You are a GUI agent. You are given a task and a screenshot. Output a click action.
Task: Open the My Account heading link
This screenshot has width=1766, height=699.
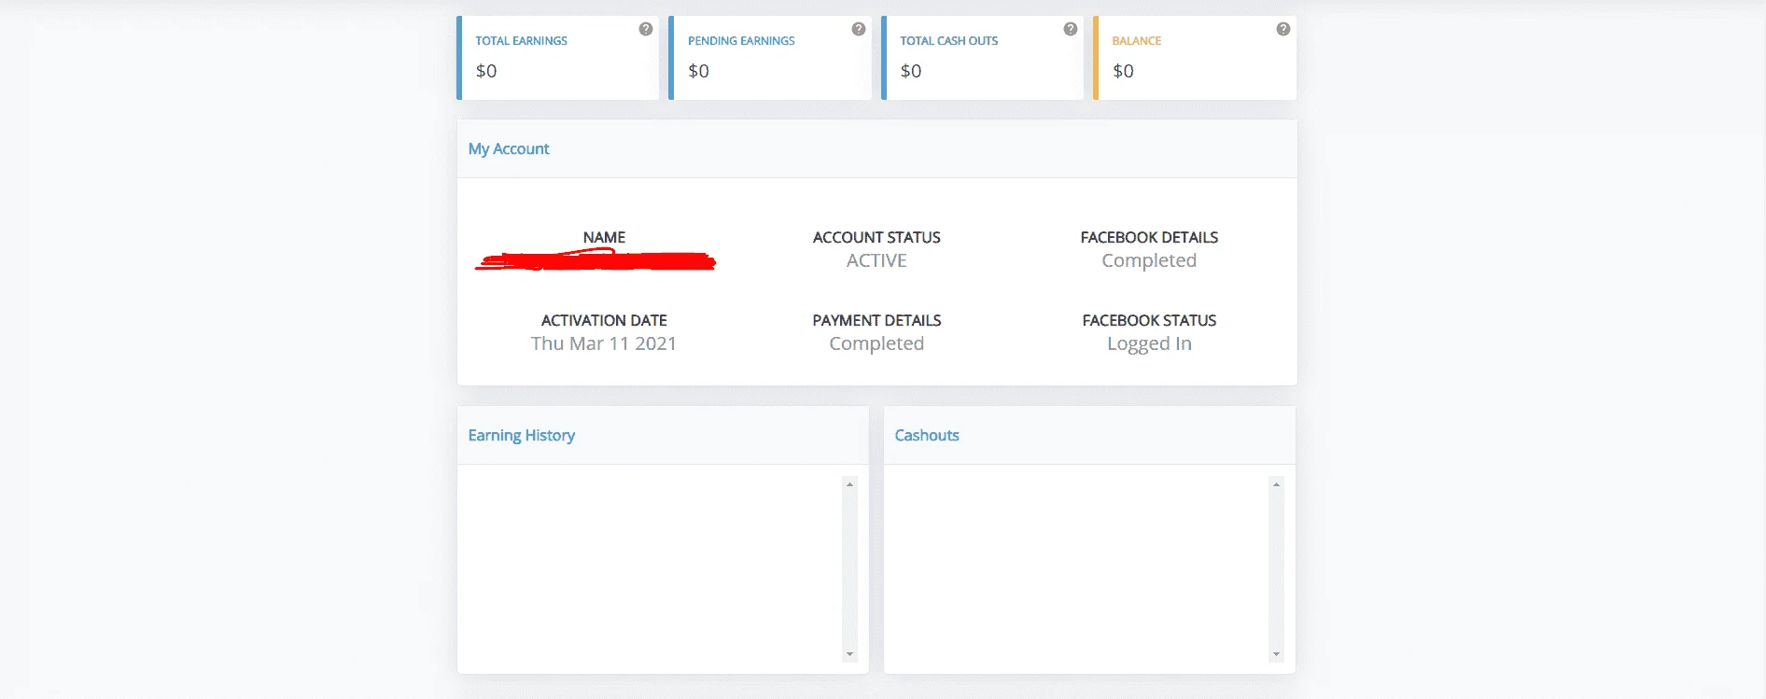(509, 149)
